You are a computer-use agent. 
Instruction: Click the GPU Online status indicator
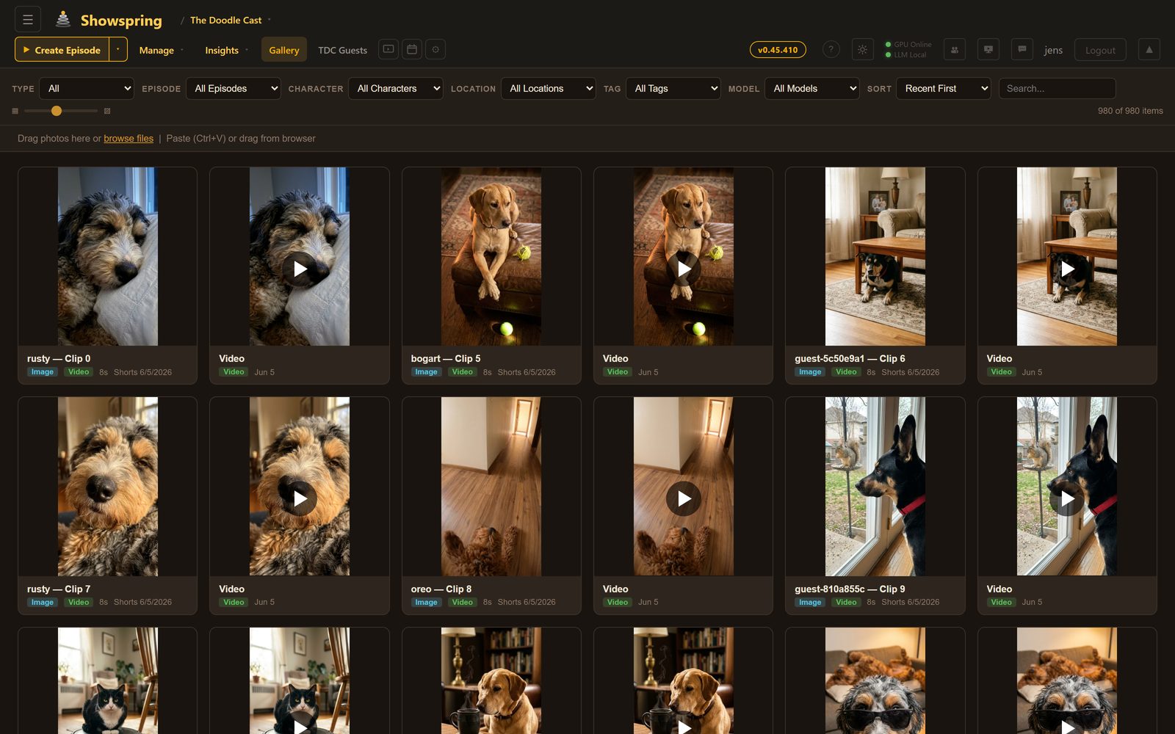[908, 44]
